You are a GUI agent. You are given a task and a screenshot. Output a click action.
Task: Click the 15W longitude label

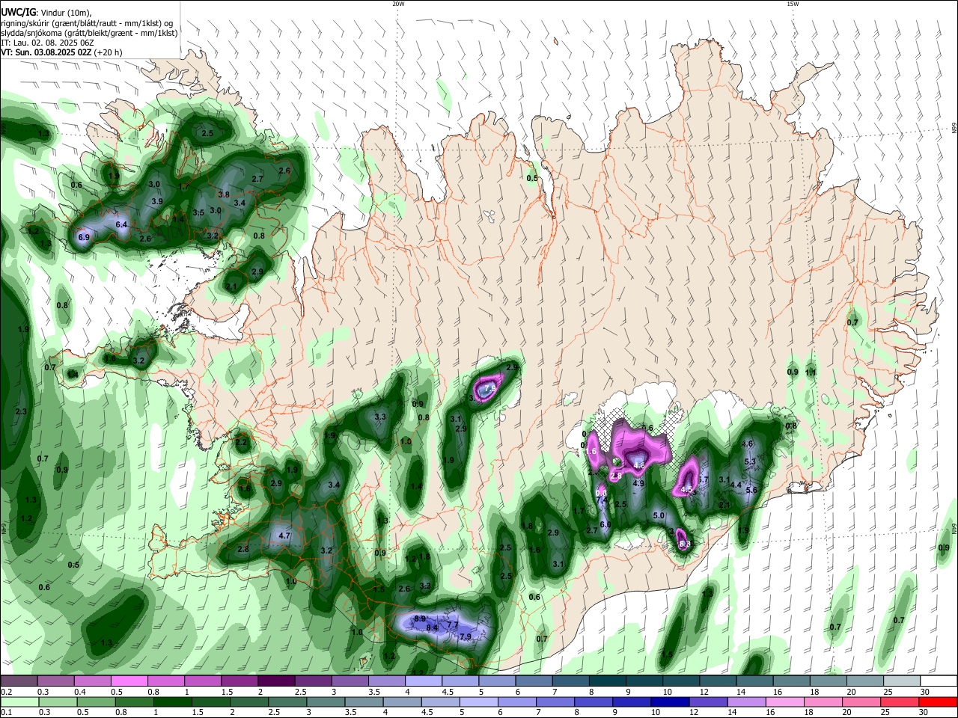(x=793, y=4)
